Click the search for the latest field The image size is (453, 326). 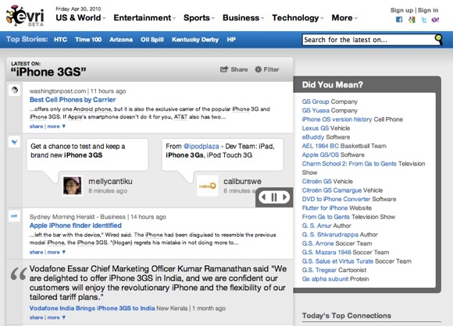coord(369,40)
